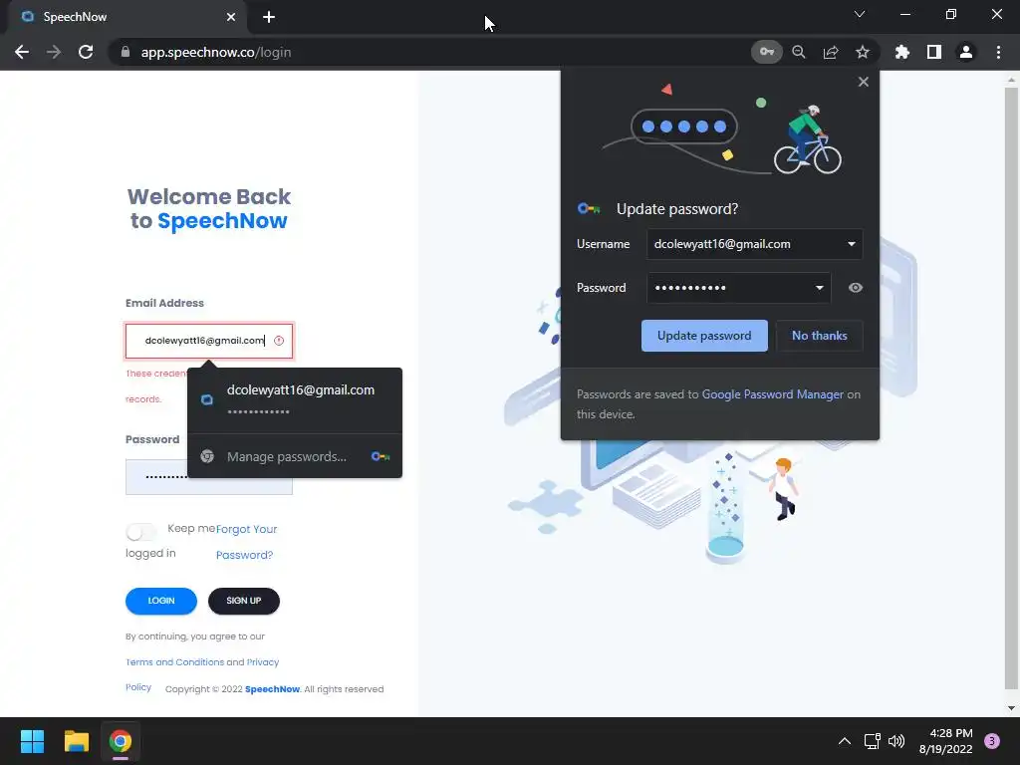This screenshot has width=1020, height=765.
Task: Click the No thanks button
Action: click(820, 336)
